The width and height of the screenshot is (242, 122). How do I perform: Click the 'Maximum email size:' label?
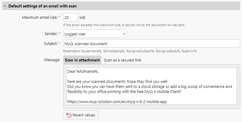(39, 17)
